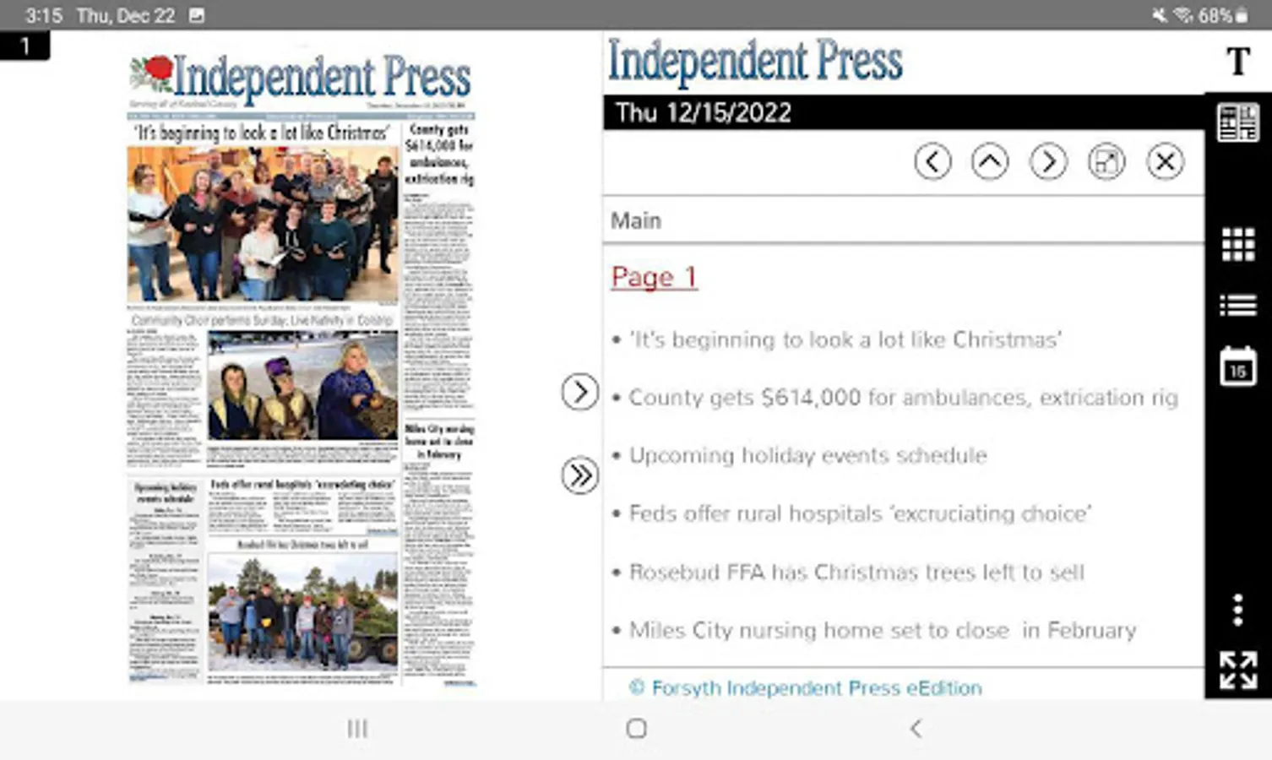Tap the image notification icon in status bar

(x=197, y=15)
